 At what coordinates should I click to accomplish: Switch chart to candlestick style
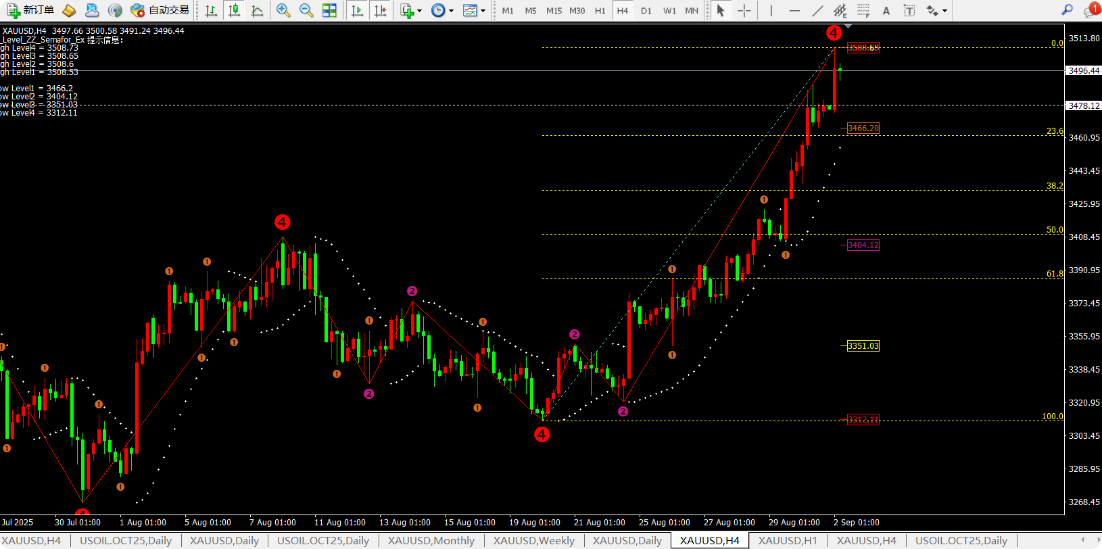click(234, 10)
